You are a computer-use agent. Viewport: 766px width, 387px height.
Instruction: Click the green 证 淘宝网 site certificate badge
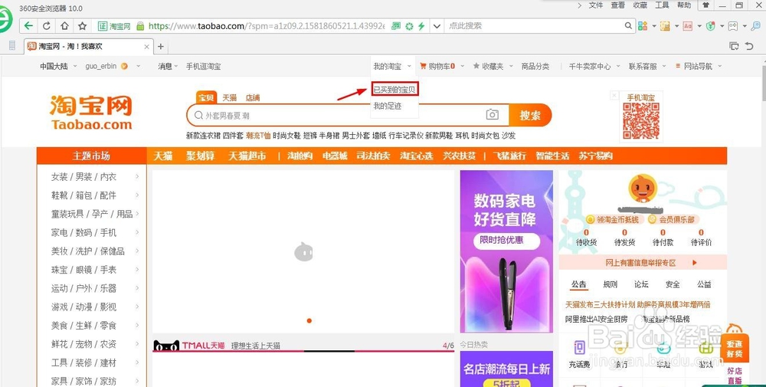point(115,26)
